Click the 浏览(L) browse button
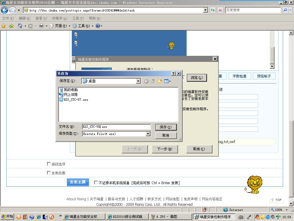 click(197, 78)
